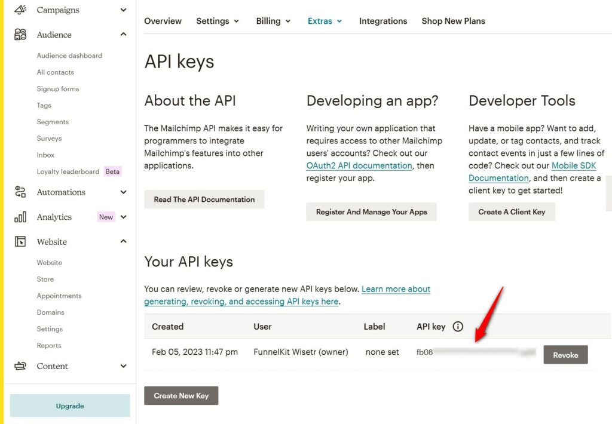Click the Create New Key button
Screen dimensions: 612x424
click(x=181, y=395)
